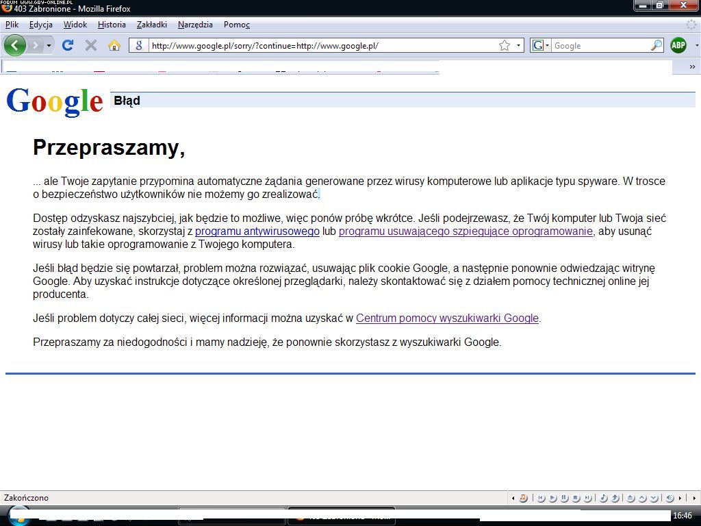Click the up chevron media button

[642, 498]
